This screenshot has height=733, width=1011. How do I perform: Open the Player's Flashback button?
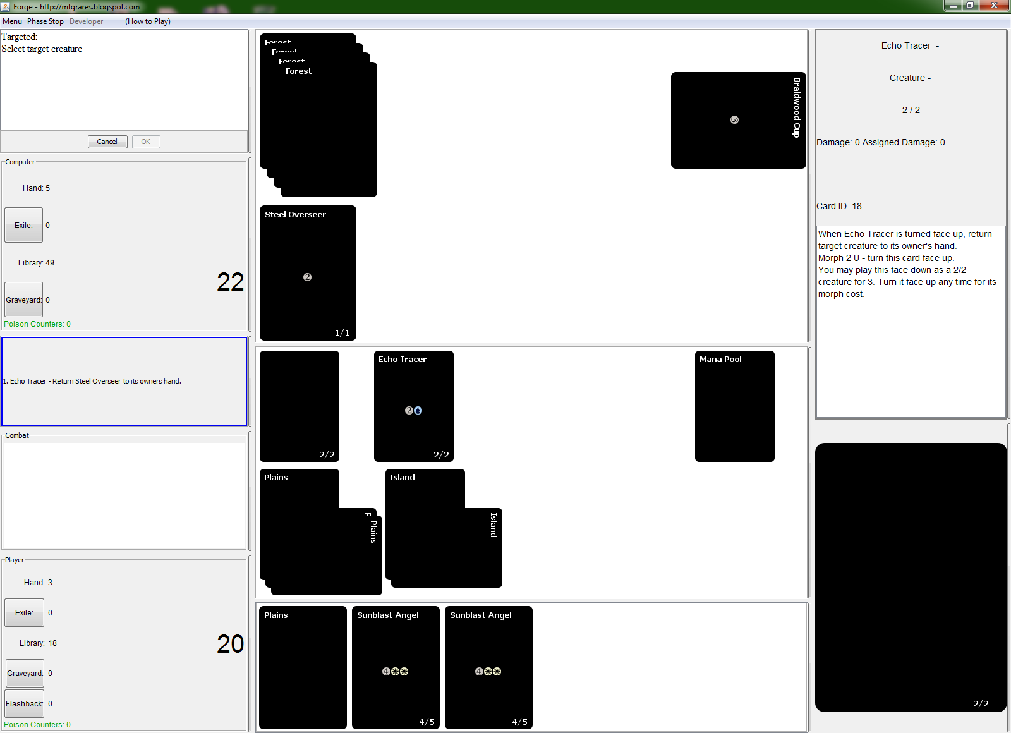pos(25,703)
